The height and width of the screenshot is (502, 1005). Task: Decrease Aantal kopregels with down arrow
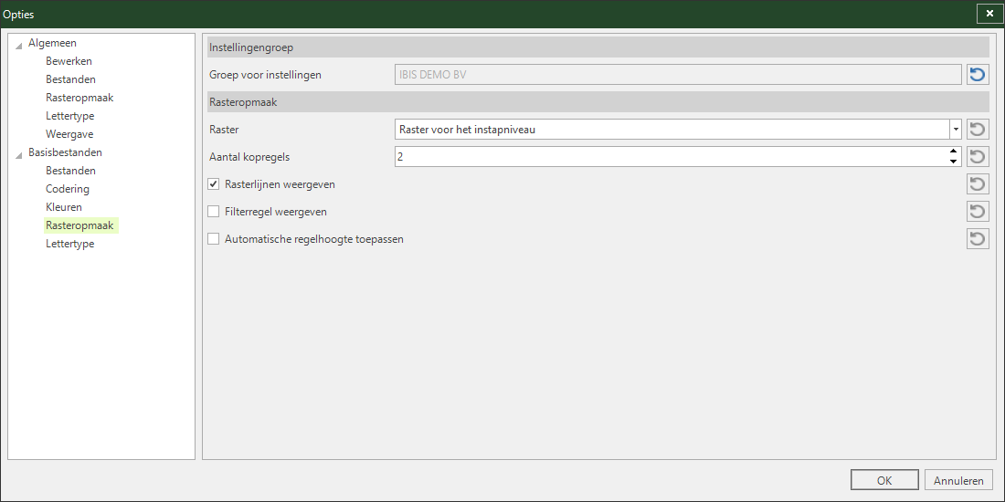pyautogui.click(x=954, y=162)
